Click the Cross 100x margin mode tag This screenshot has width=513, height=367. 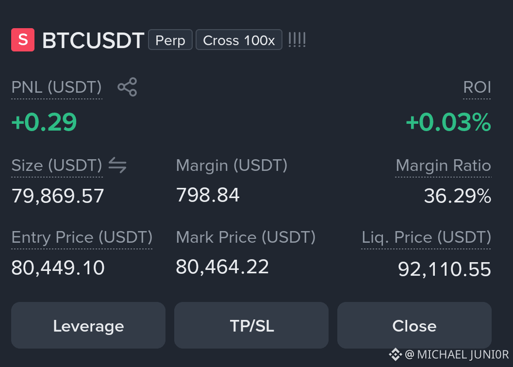click(x=239, y=40)
